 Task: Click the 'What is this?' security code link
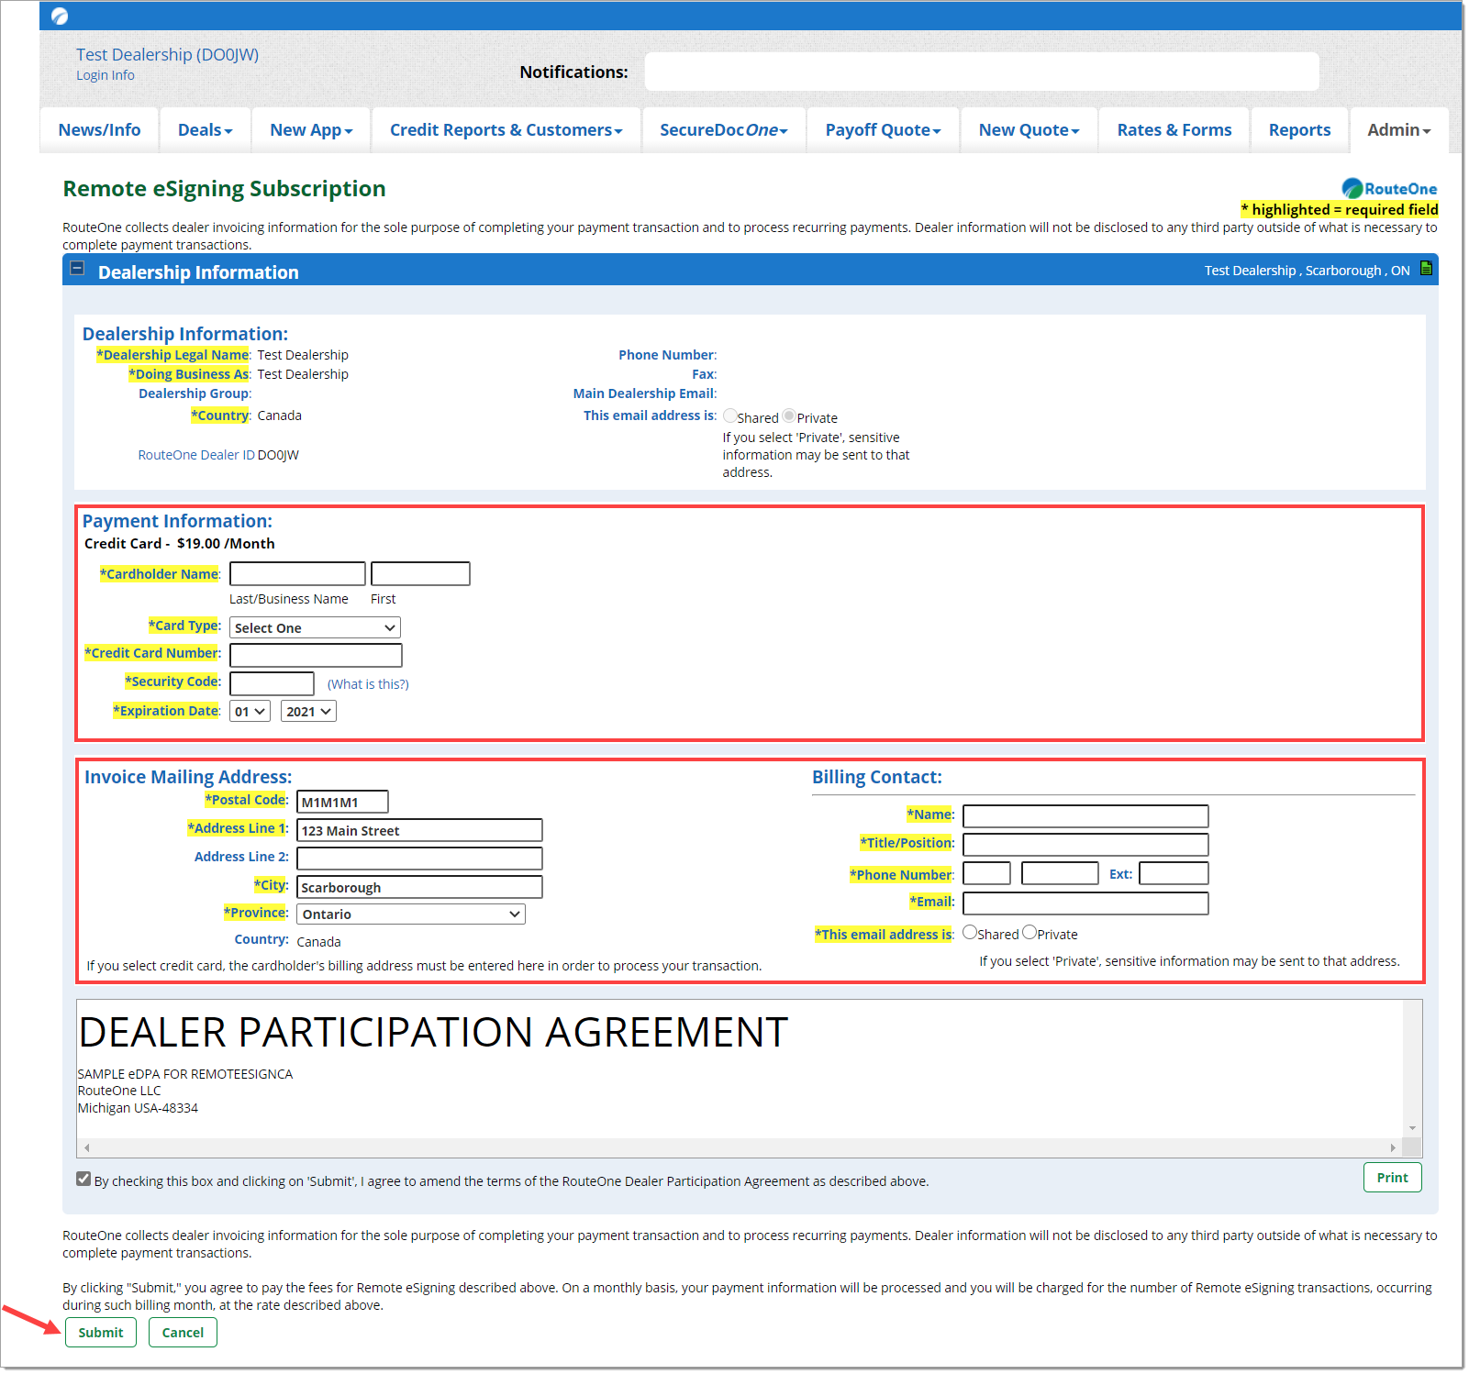[368, 684]
